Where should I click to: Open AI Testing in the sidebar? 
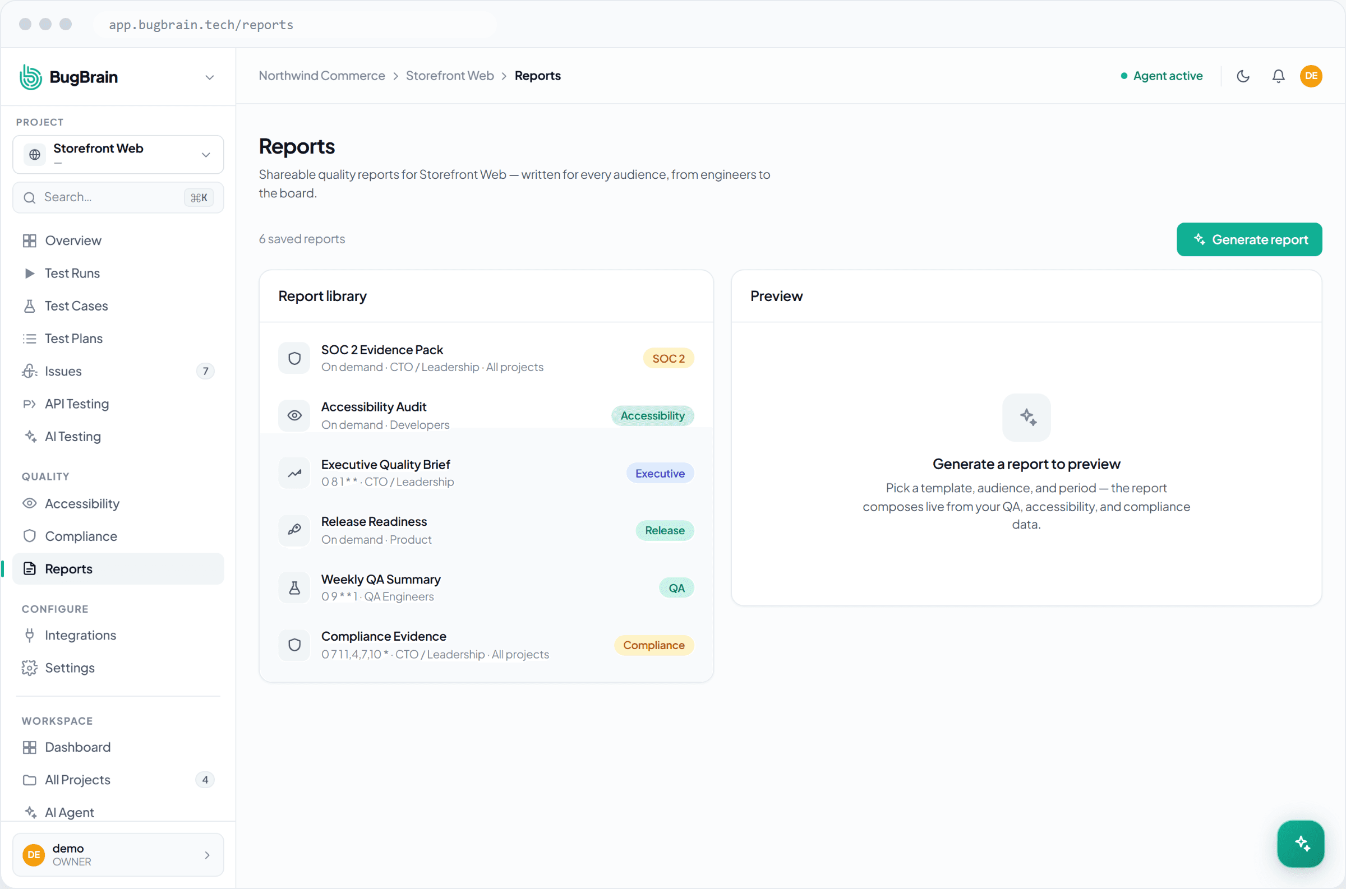click(118, 437)
